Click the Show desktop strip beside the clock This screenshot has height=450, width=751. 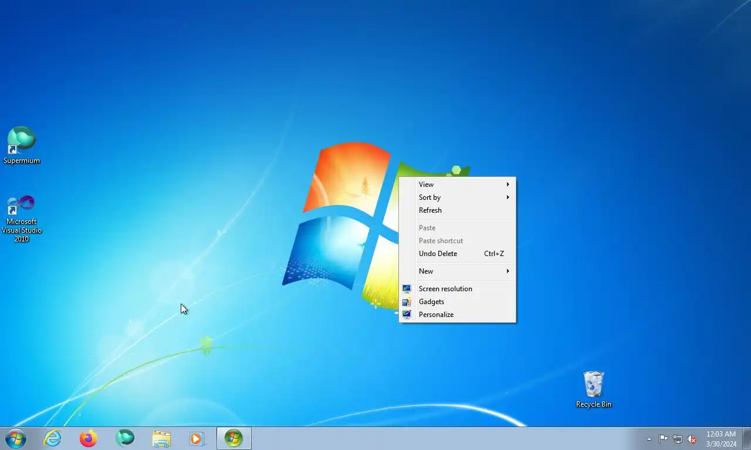[746, 438]
